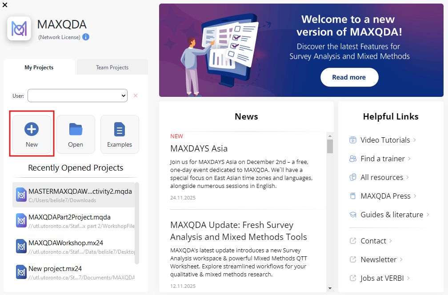Expand the Find a trainer chevron
Image resolution: width=448 pixels, height=295 pixels.
point(409,159)
